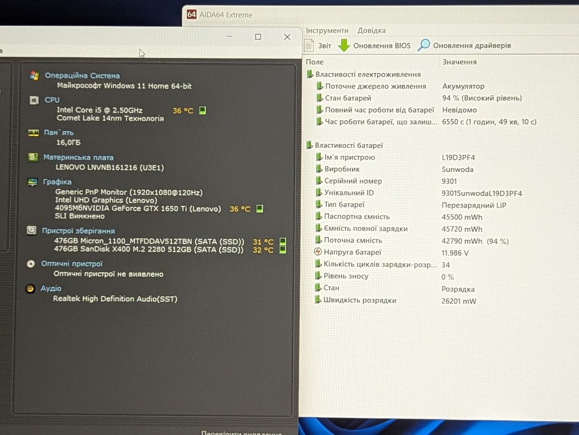Click the GTX 1650 Ti temperature indicator
The height and width of the screenshot is (435, 579).
260,209
